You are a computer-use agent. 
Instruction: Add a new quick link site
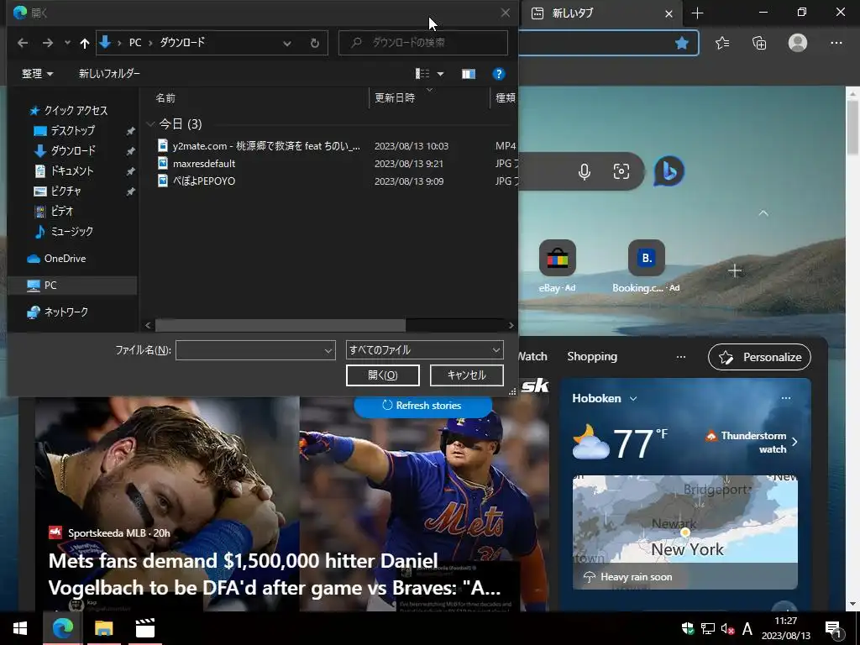(734, 270)
